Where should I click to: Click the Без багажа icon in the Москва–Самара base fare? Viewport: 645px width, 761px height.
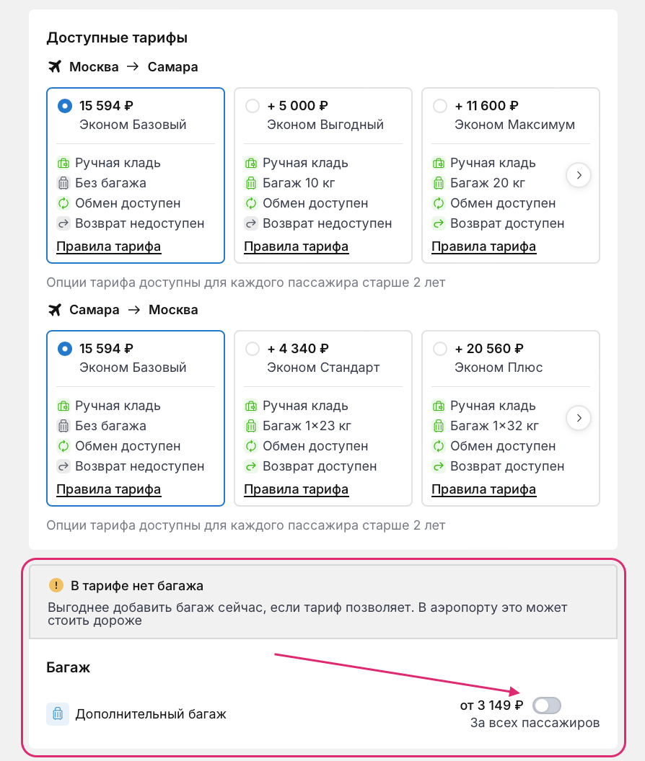(63, 183)
